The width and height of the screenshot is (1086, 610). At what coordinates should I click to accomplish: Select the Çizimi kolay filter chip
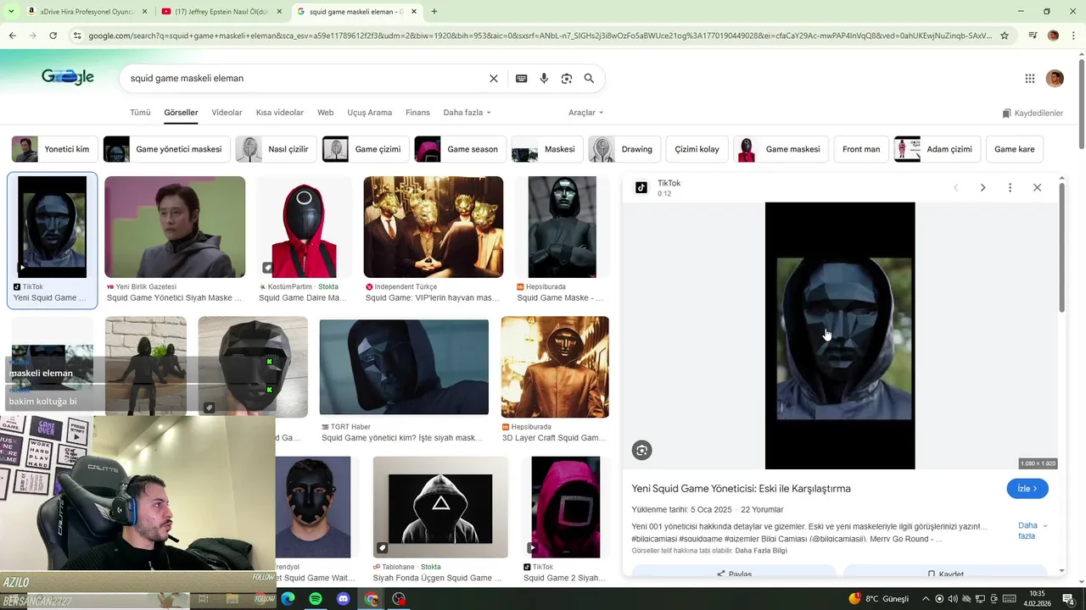click(697, 149)
